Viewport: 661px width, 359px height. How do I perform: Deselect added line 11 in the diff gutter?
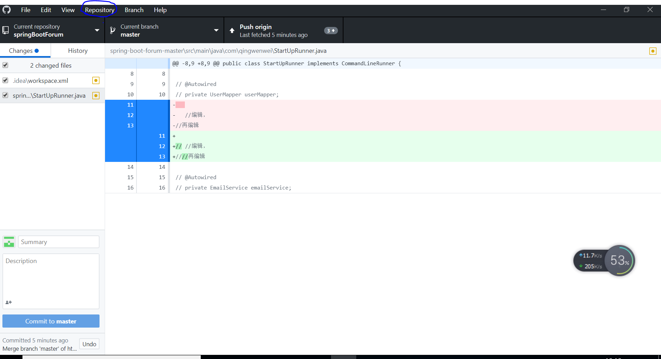pos(152,136)
